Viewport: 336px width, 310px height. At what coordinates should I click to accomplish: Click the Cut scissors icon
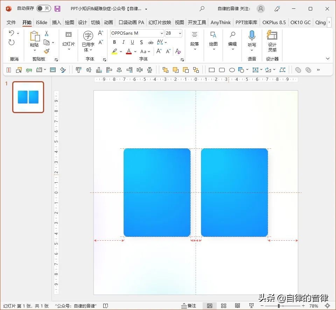[47, 34]
